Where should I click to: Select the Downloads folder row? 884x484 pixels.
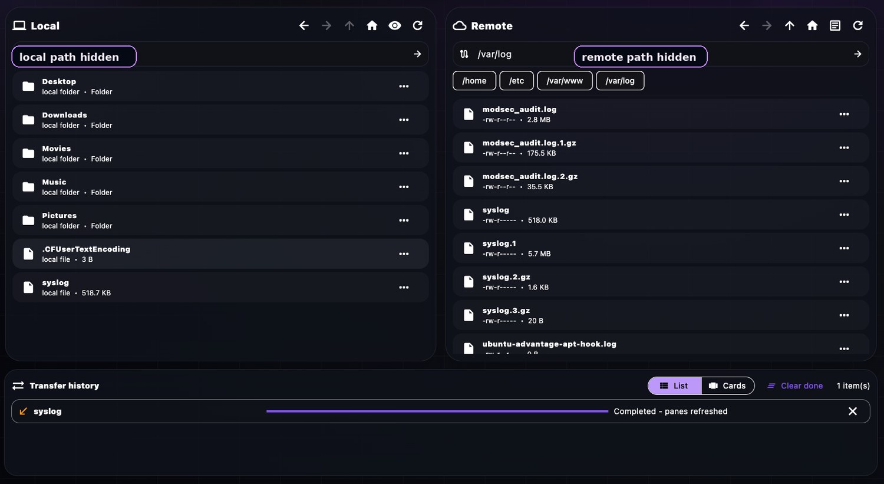(x=220, y=120)
